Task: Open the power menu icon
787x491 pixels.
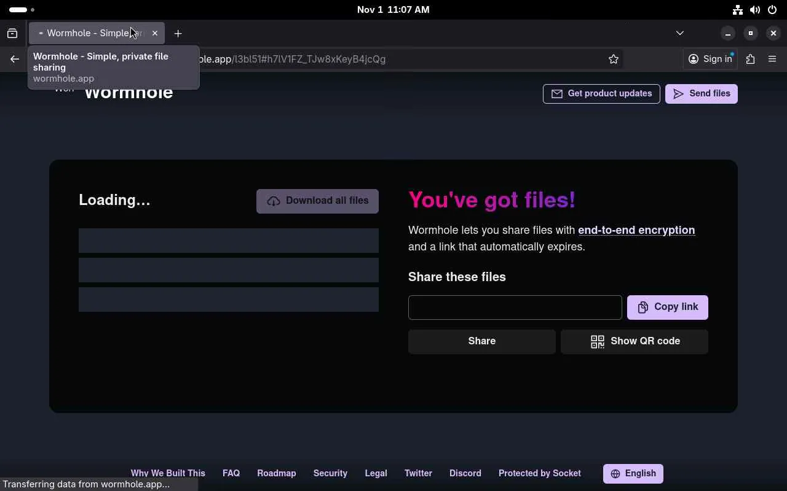Action: 772,10
